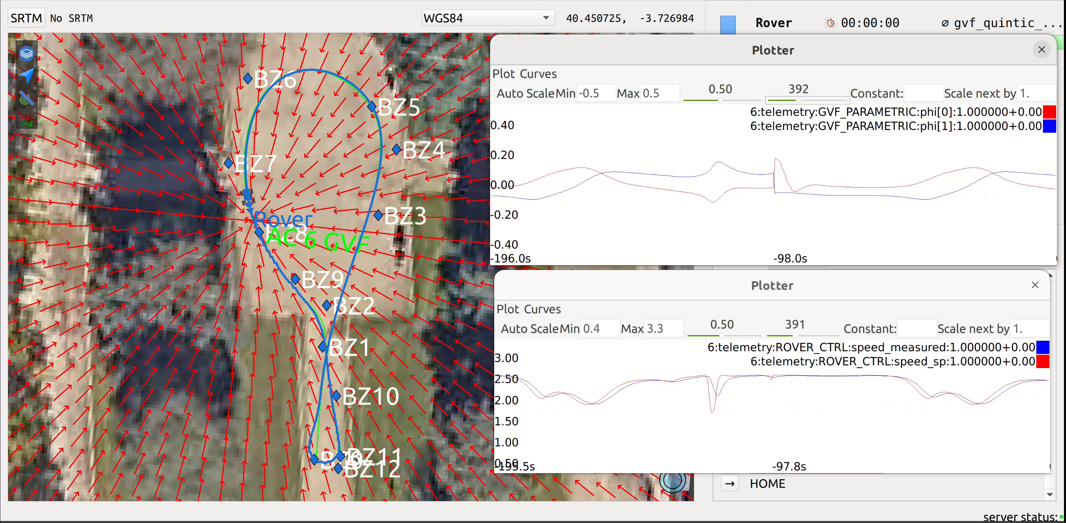Click the flight timer clock icon

(x=830, y=23)
